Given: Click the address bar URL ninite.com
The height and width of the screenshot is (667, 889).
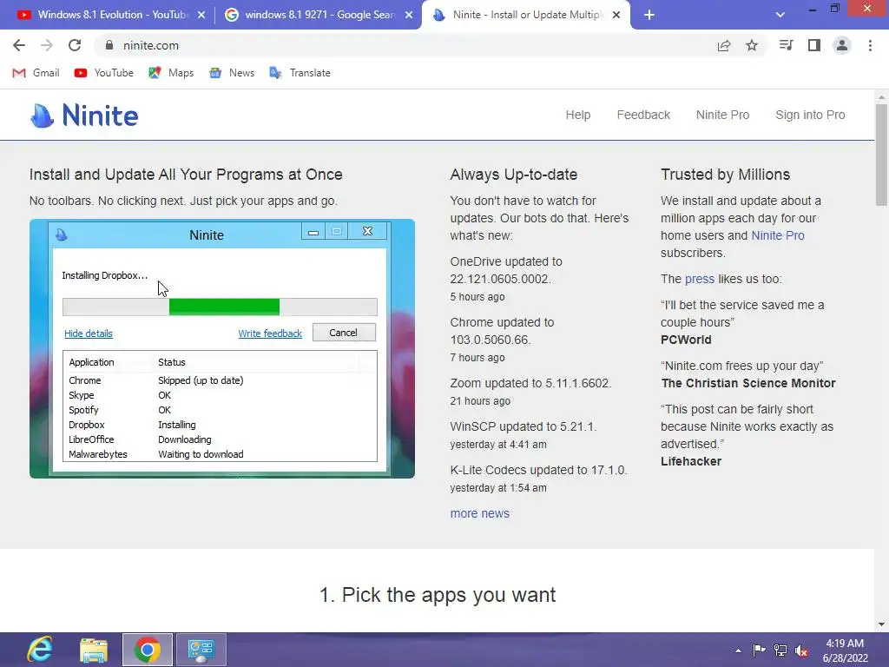Looking at the screenshot, I should (151, 45).
